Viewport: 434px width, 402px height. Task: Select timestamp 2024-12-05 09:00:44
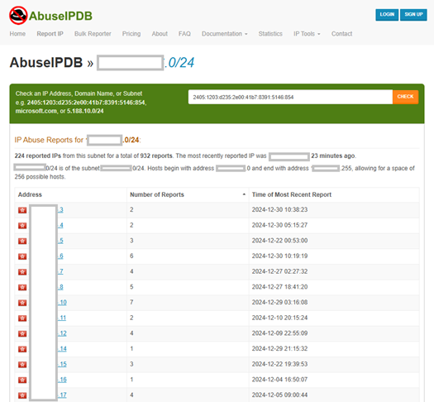[x=279, y=395]
